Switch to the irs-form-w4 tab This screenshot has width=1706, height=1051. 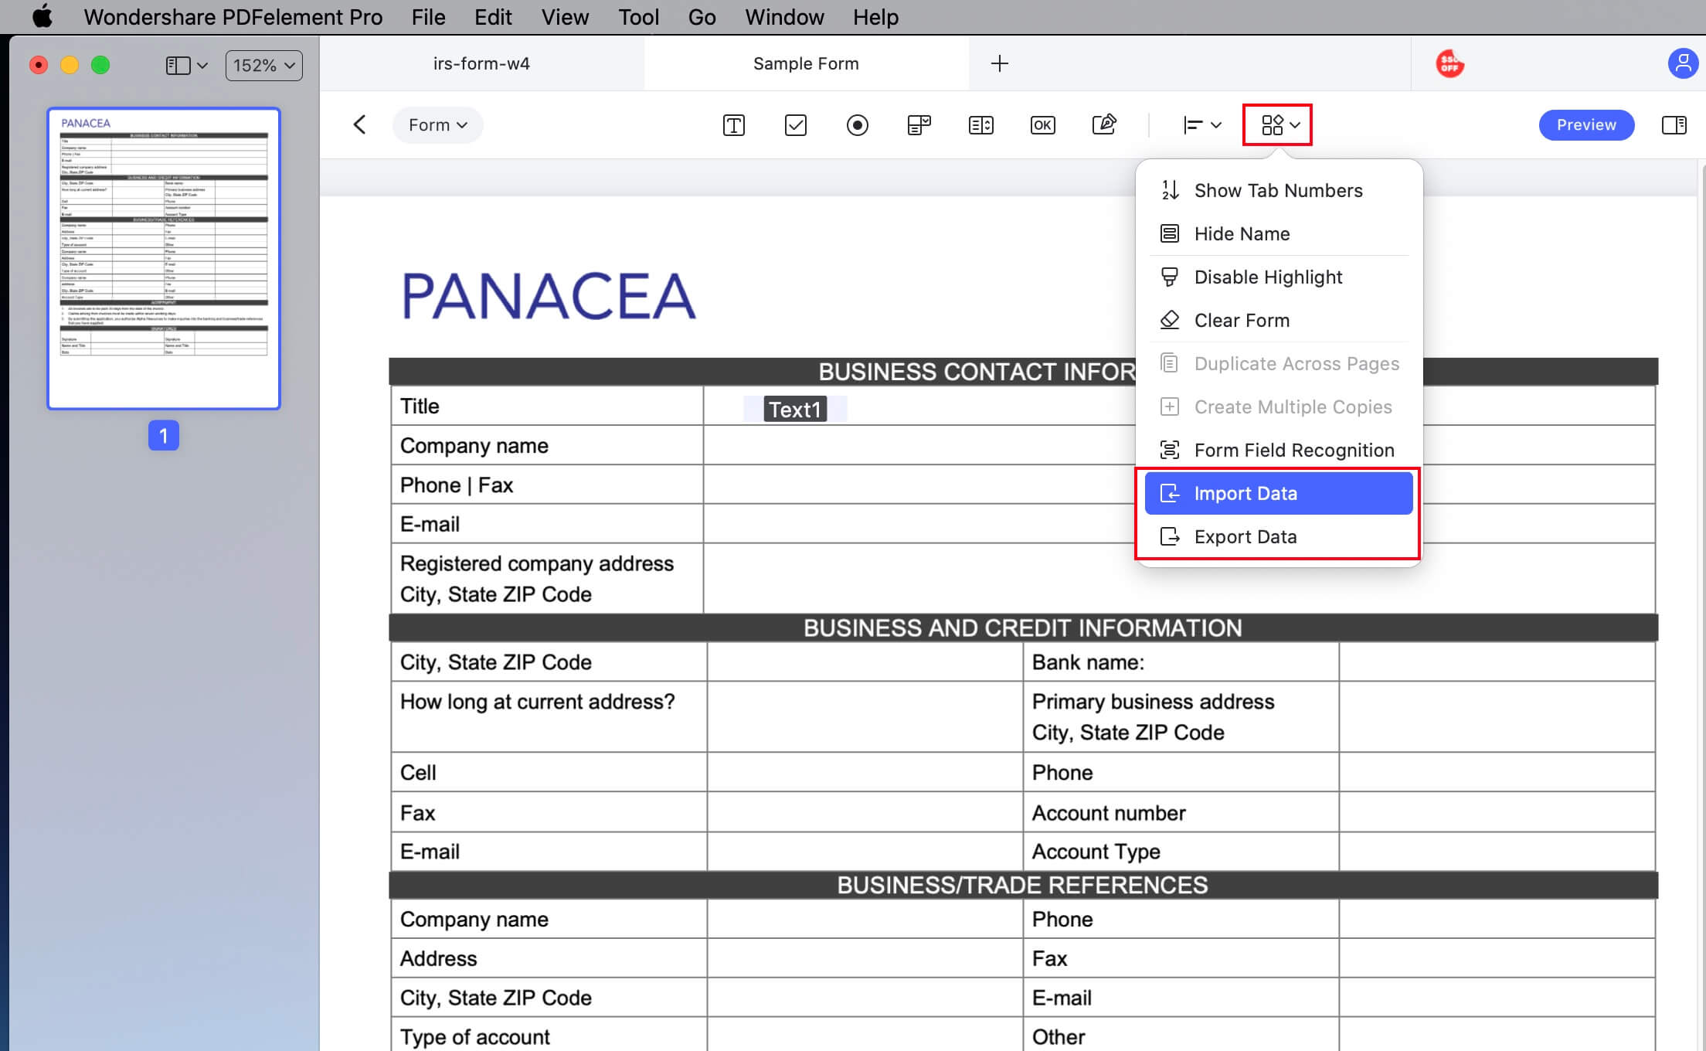(481, 63)
